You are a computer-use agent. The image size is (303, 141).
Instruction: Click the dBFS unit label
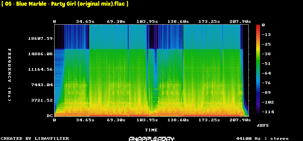[x=263, y=126]
